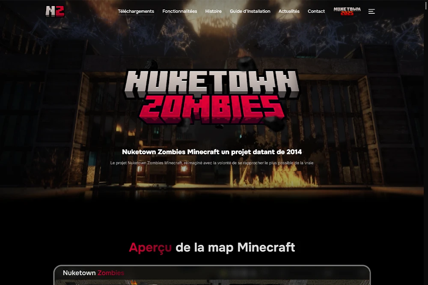
Task: Click the red 'Zombies' word in preview header
Action: [x=111, y=273]
